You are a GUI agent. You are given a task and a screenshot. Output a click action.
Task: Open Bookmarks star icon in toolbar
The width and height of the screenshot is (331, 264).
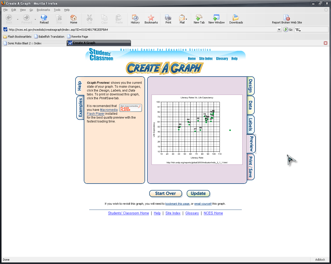[151, 18]
